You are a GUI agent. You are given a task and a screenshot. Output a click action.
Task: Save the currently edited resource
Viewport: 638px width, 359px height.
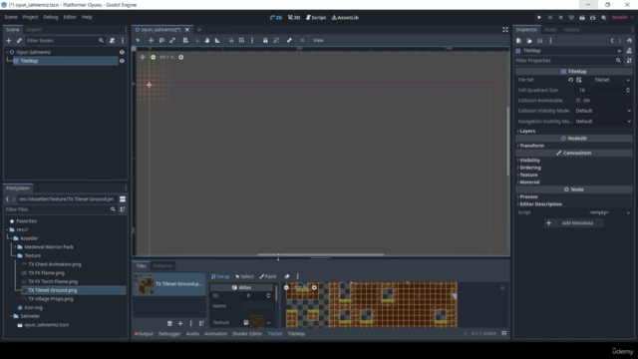[540, 41]
